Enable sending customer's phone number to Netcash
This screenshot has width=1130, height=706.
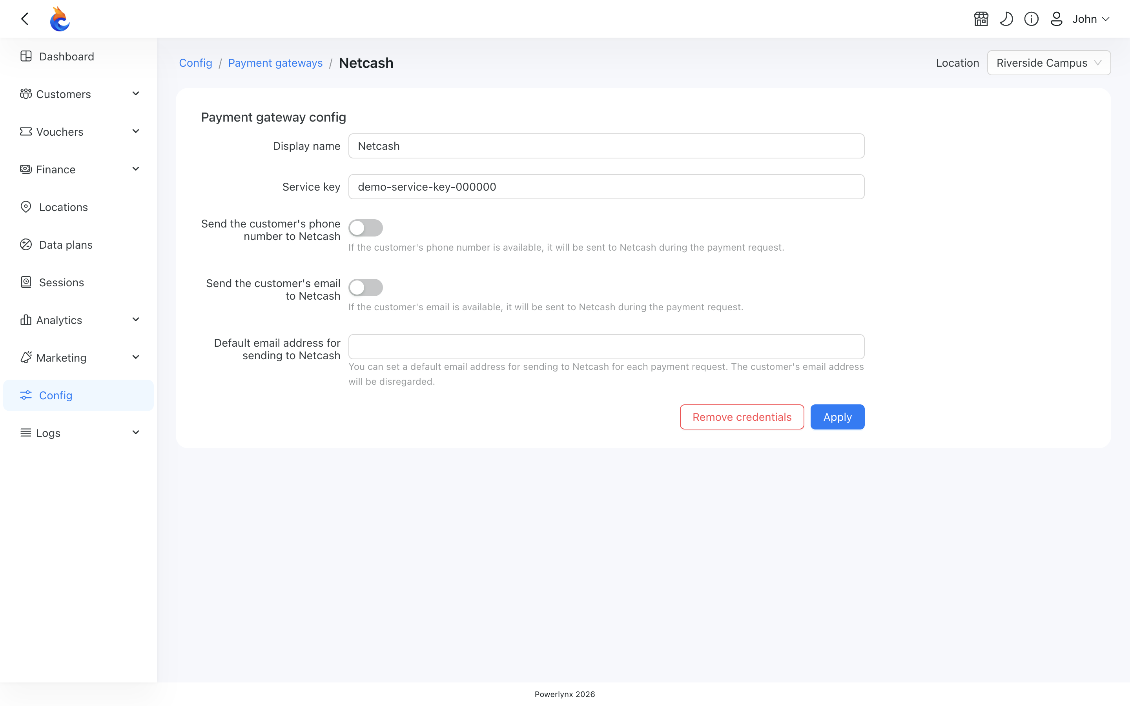click(366, 228)
